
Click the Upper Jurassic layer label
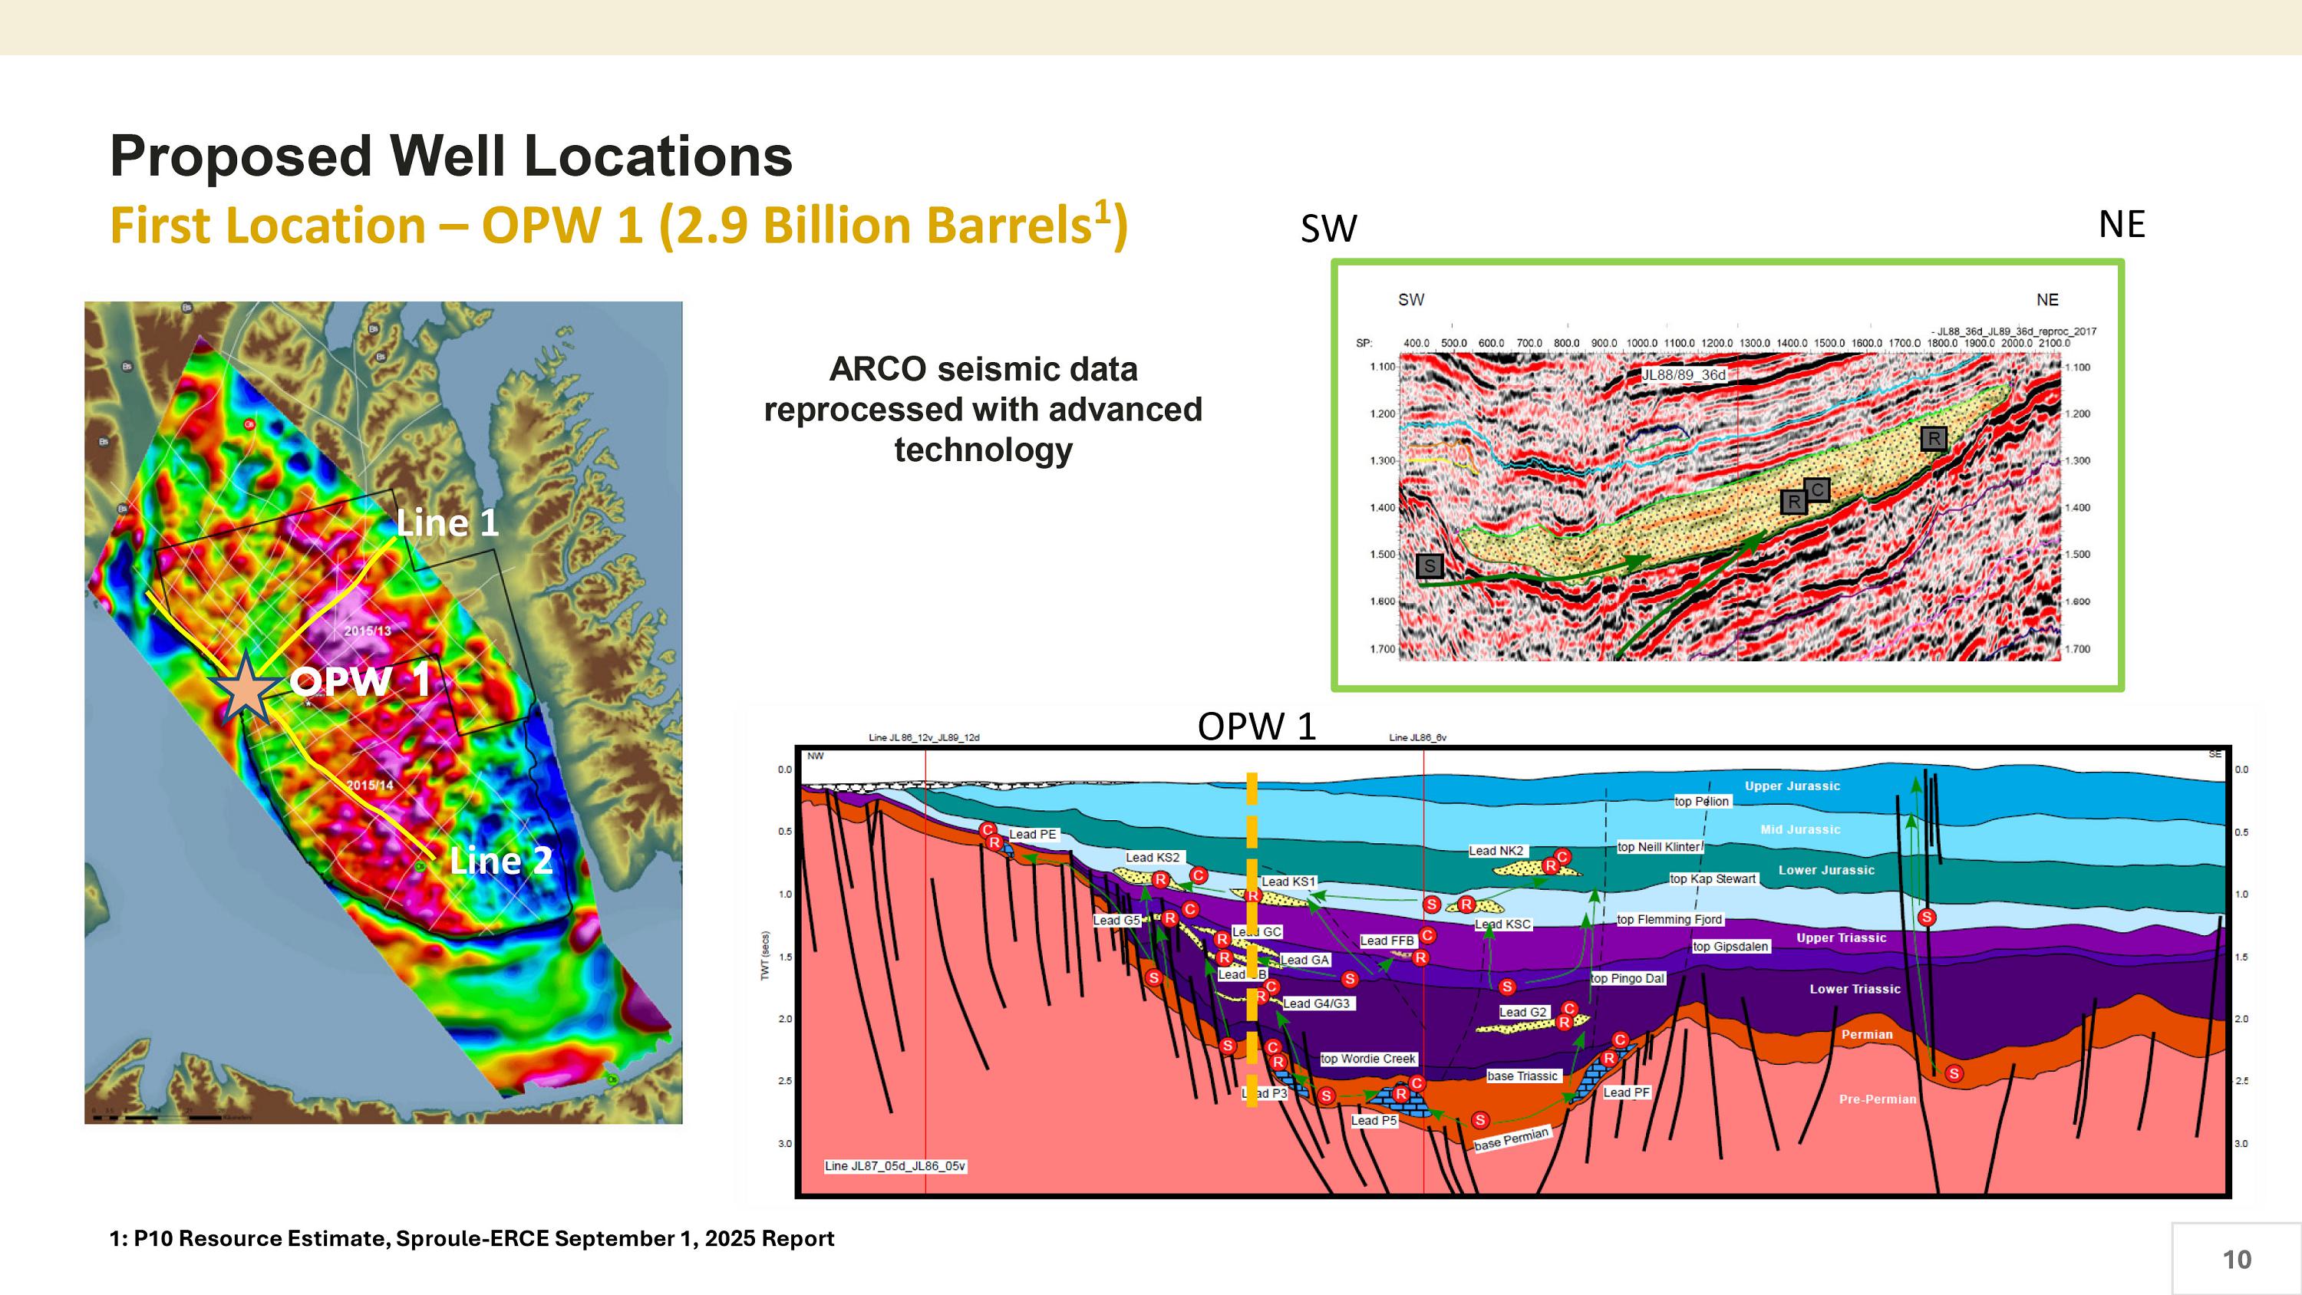pos(1792,786)
